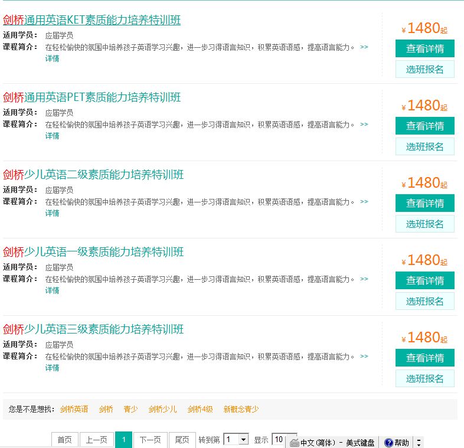The image size is (464, 448).
Task: Click the 少儿英语三级 course price ¥1480起
Action: coord(424,338)
